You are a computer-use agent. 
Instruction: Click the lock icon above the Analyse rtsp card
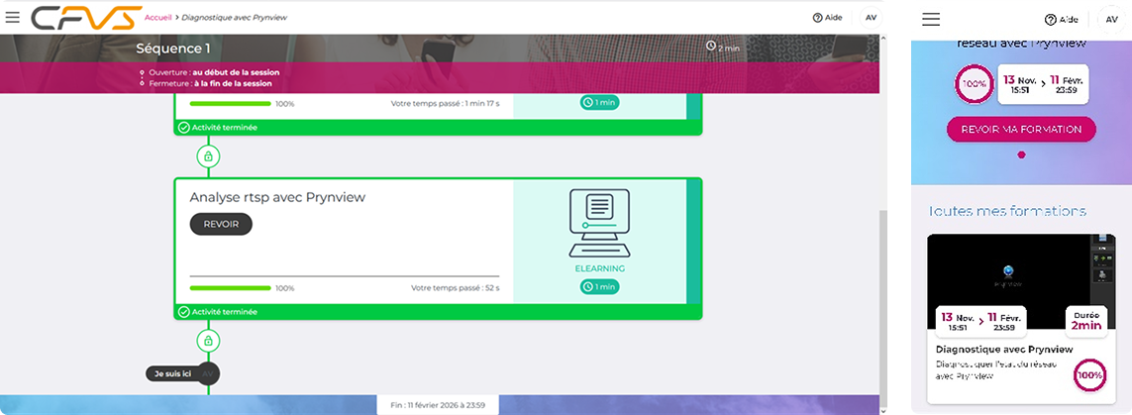(x=207, y=156)
